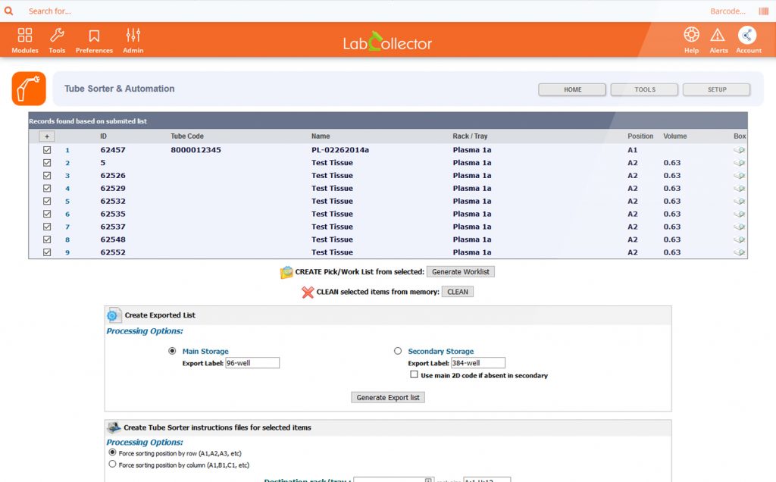Open box icon for record 62548
The width and height of the screenshot is (776, 482).
tap(740, 239)
